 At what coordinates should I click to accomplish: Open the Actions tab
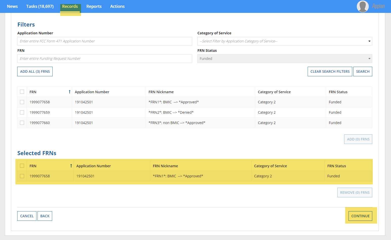pos(117,6)
